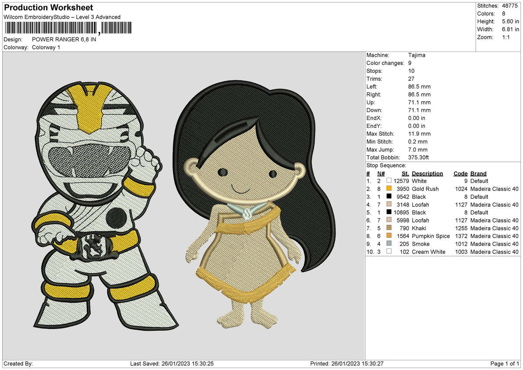Select the Max Jump value '7.0 mm'
Image resolution: width=523 pixels, height=370 pixels.
tap(418, 149)
